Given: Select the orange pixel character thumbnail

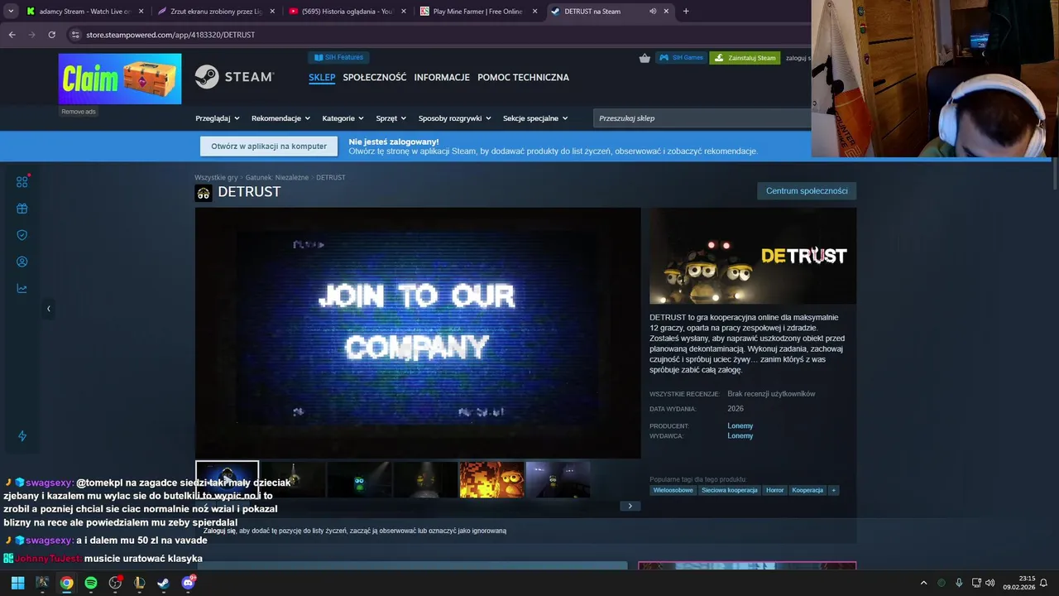Looking at the screenshot, I should click(x=491, y=479).
